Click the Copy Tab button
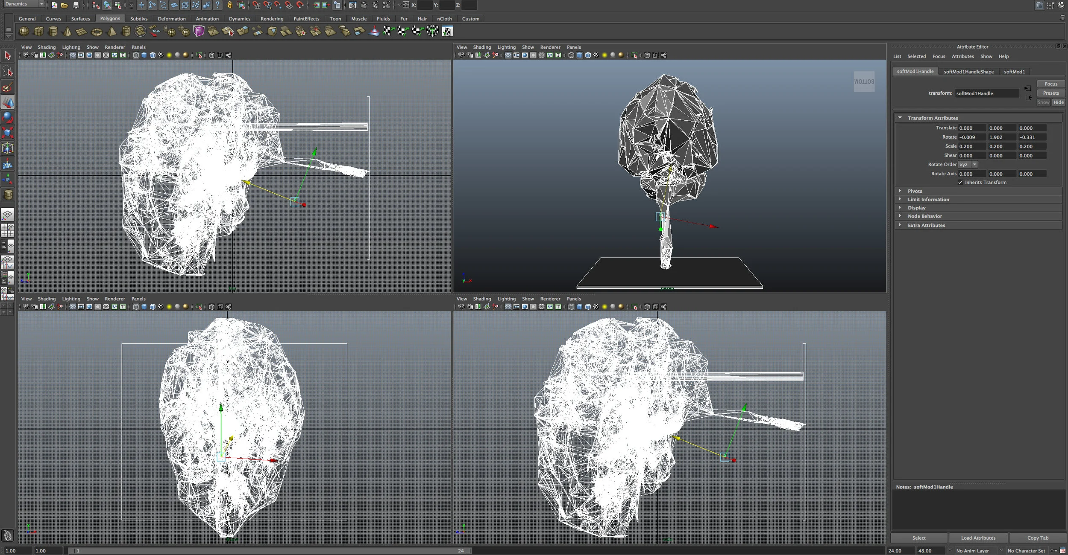The height and width of the screenshot is (555, 1068). tap(1038, 538)
